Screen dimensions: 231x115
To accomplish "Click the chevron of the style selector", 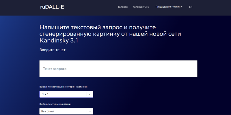I will 90,111.
